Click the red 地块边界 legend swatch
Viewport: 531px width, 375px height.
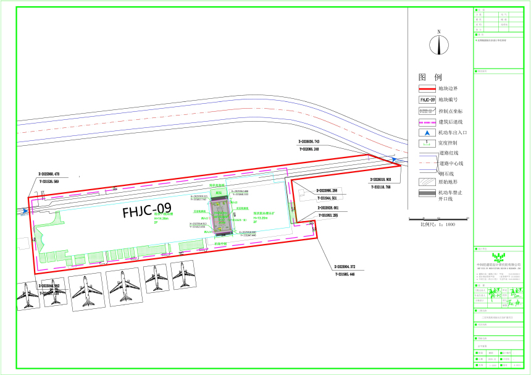point(427,89)
